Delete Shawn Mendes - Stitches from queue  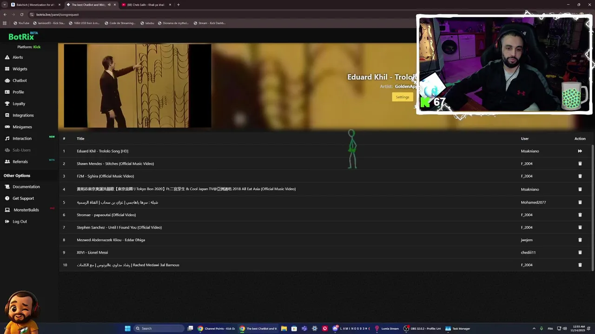coord(580,163)
